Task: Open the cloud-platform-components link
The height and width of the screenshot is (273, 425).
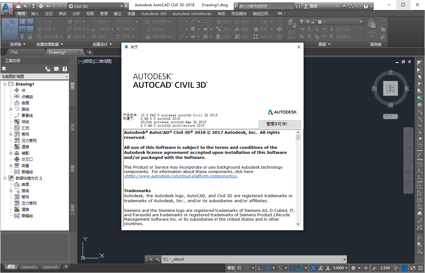Action: [x=181, y=176]
